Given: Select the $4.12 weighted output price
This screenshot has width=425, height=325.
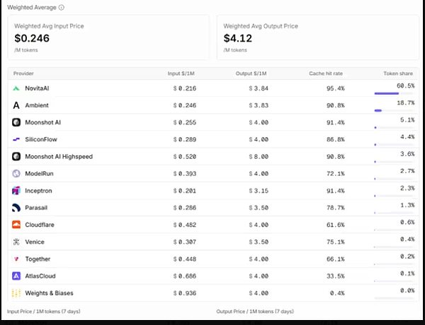Looking at the screenshot, I should point(238,38).
